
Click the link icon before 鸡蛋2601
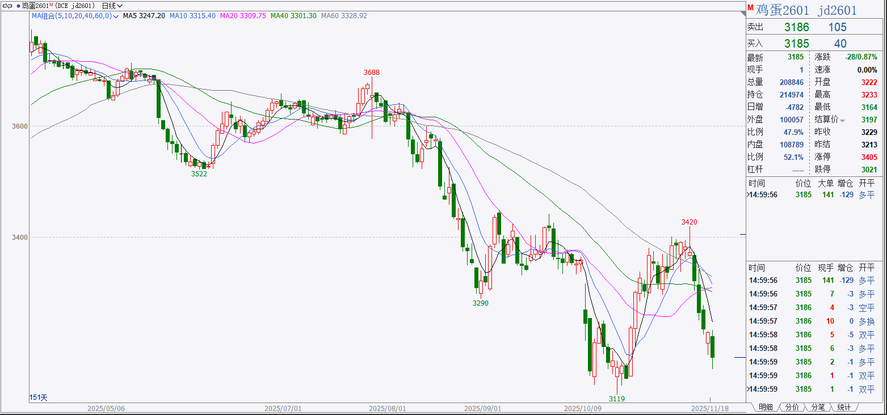(7, 6)
